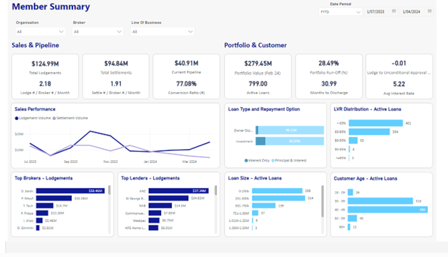Open the Date Period FYTD dropdown
This screenshot has height=257, width=448.
[341, 11]
